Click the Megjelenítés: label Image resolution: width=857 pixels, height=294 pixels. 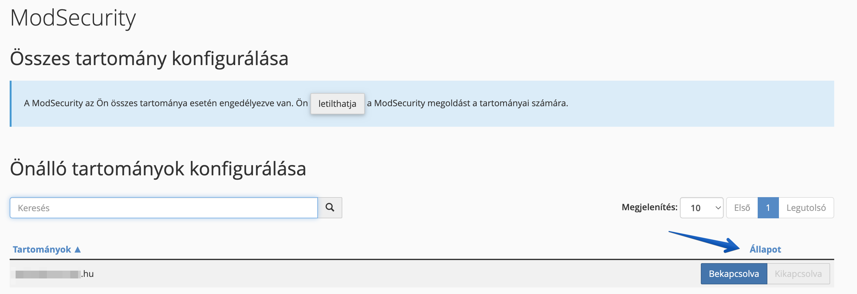(x=649, y=207)
